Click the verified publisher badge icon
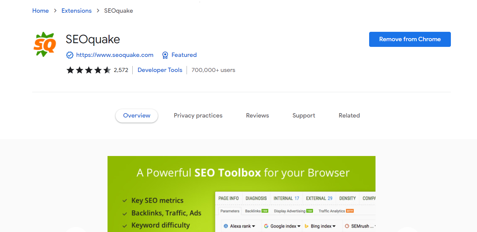 [70, 55]
